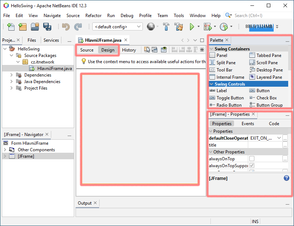Select the Tabbed Pane palette item
Image resolution: width=294 pixels, height=226 pixels.
[265, 56]
